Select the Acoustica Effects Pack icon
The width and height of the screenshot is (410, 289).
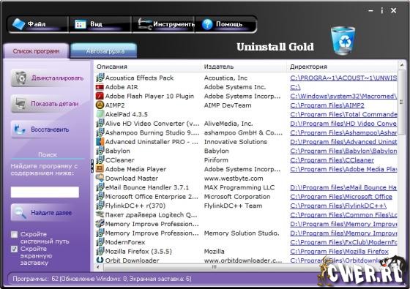[100, 78]
